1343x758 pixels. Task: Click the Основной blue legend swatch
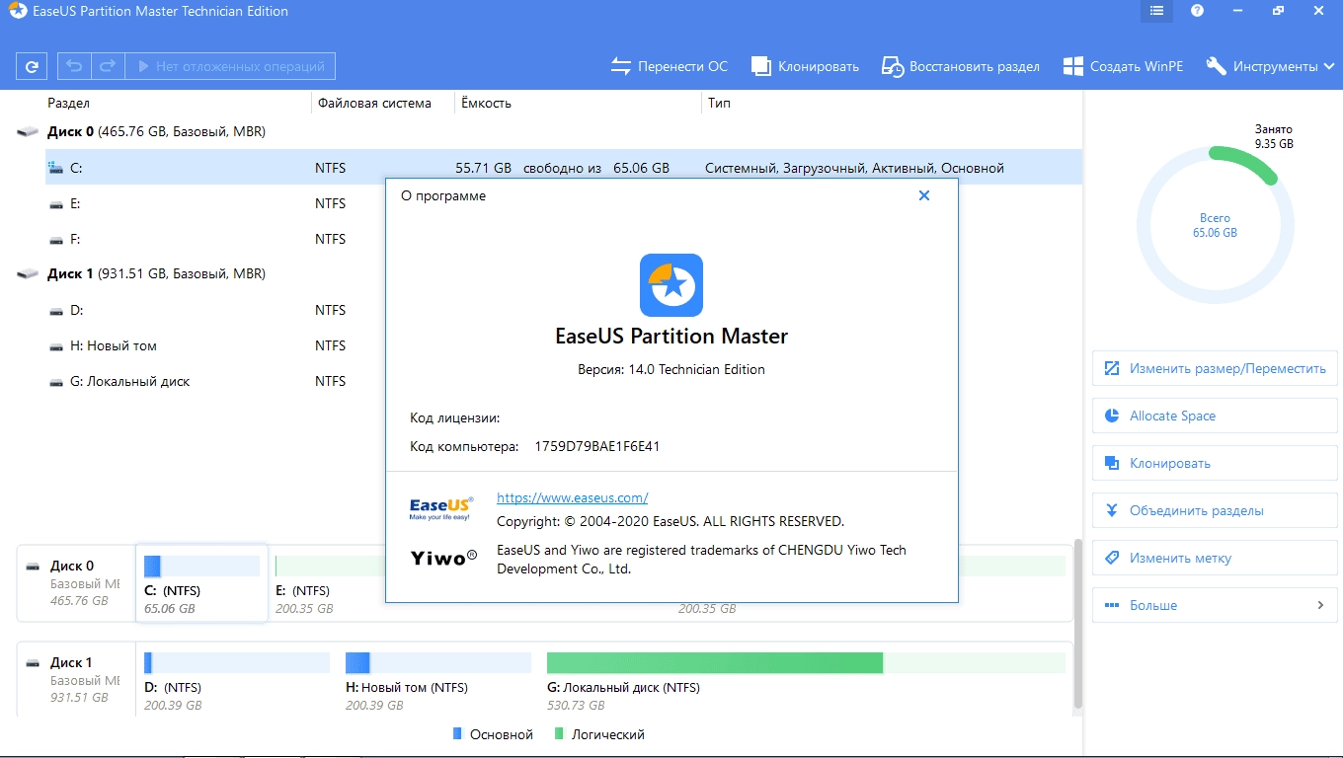[457, 734]
